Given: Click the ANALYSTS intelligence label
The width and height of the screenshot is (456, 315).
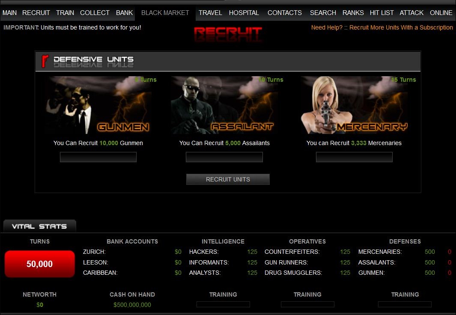Looking at the screenshot, I should point(205,273).
